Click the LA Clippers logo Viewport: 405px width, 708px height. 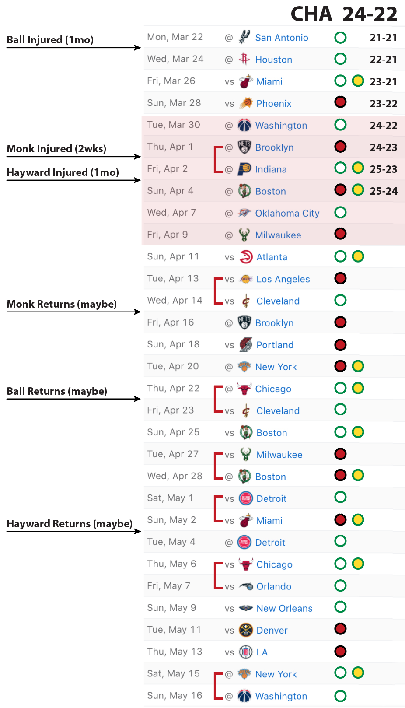246,652
